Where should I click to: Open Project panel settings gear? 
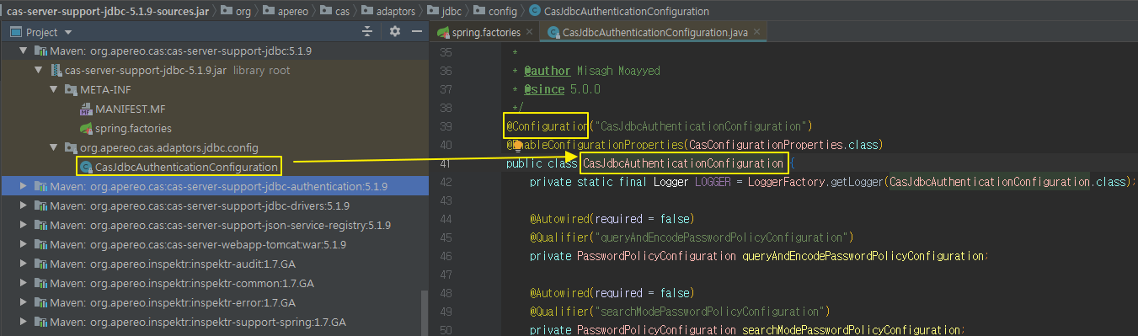pos(395,32)
